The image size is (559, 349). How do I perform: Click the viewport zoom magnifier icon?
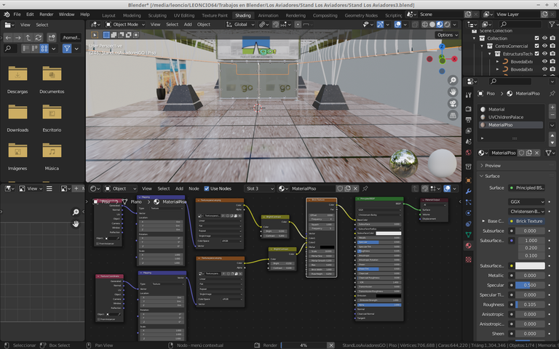[x=453, y=81]
